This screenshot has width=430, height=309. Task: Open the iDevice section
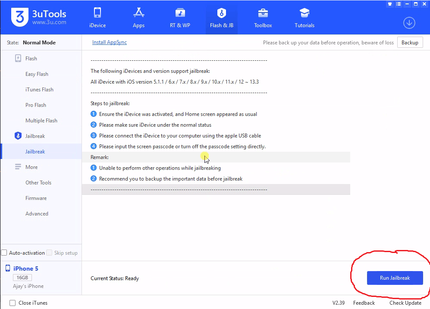click(97, 18)
